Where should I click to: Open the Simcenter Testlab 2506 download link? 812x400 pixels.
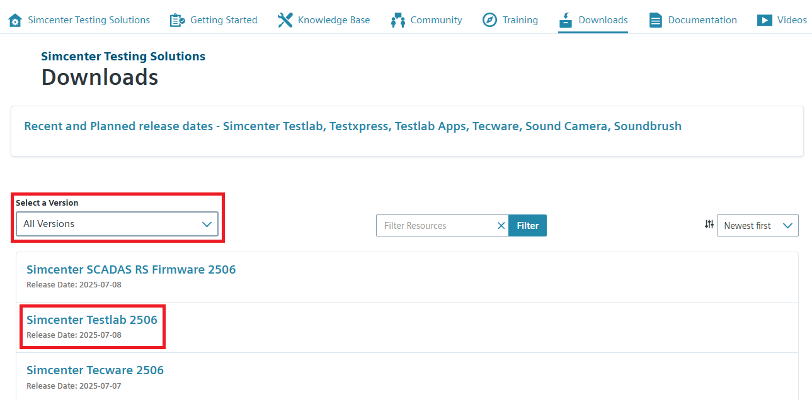click(92, 319)
